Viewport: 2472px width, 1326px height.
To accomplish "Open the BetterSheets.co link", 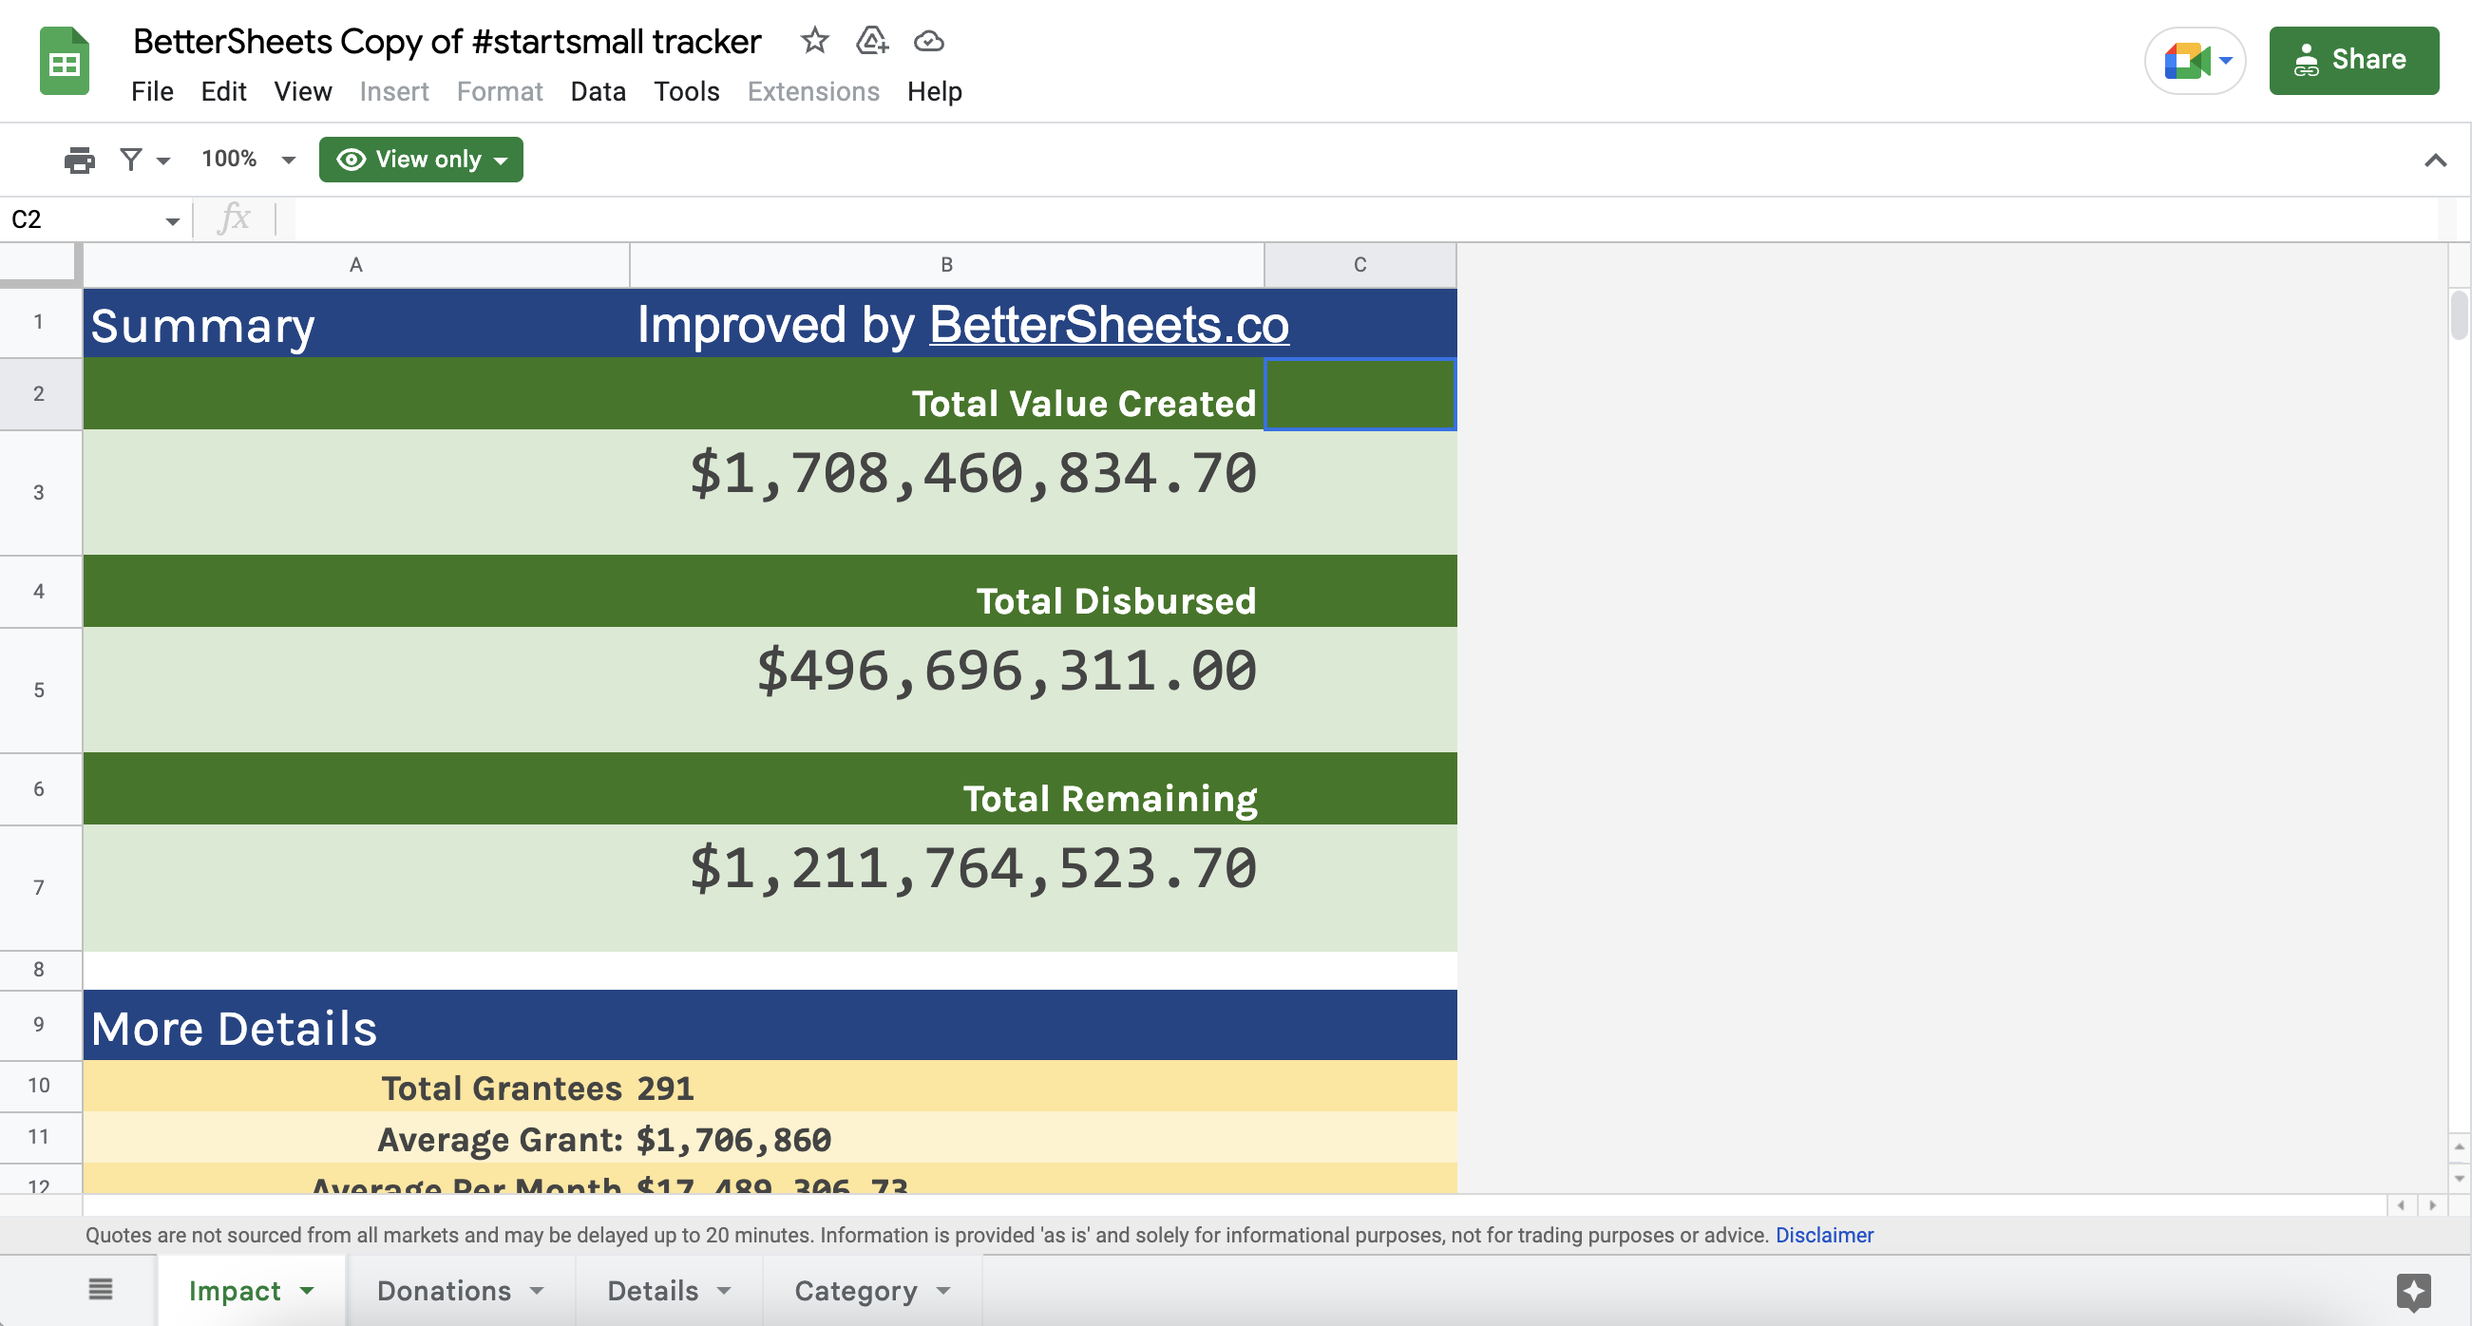I will click(1109, 324).
